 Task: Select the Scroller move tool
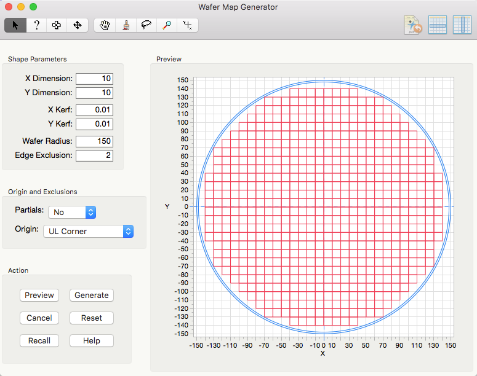(x=78, y=25)
